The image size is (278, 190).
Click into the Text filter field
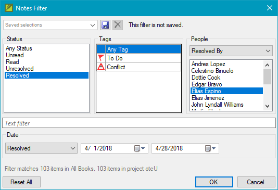(139, 123)
